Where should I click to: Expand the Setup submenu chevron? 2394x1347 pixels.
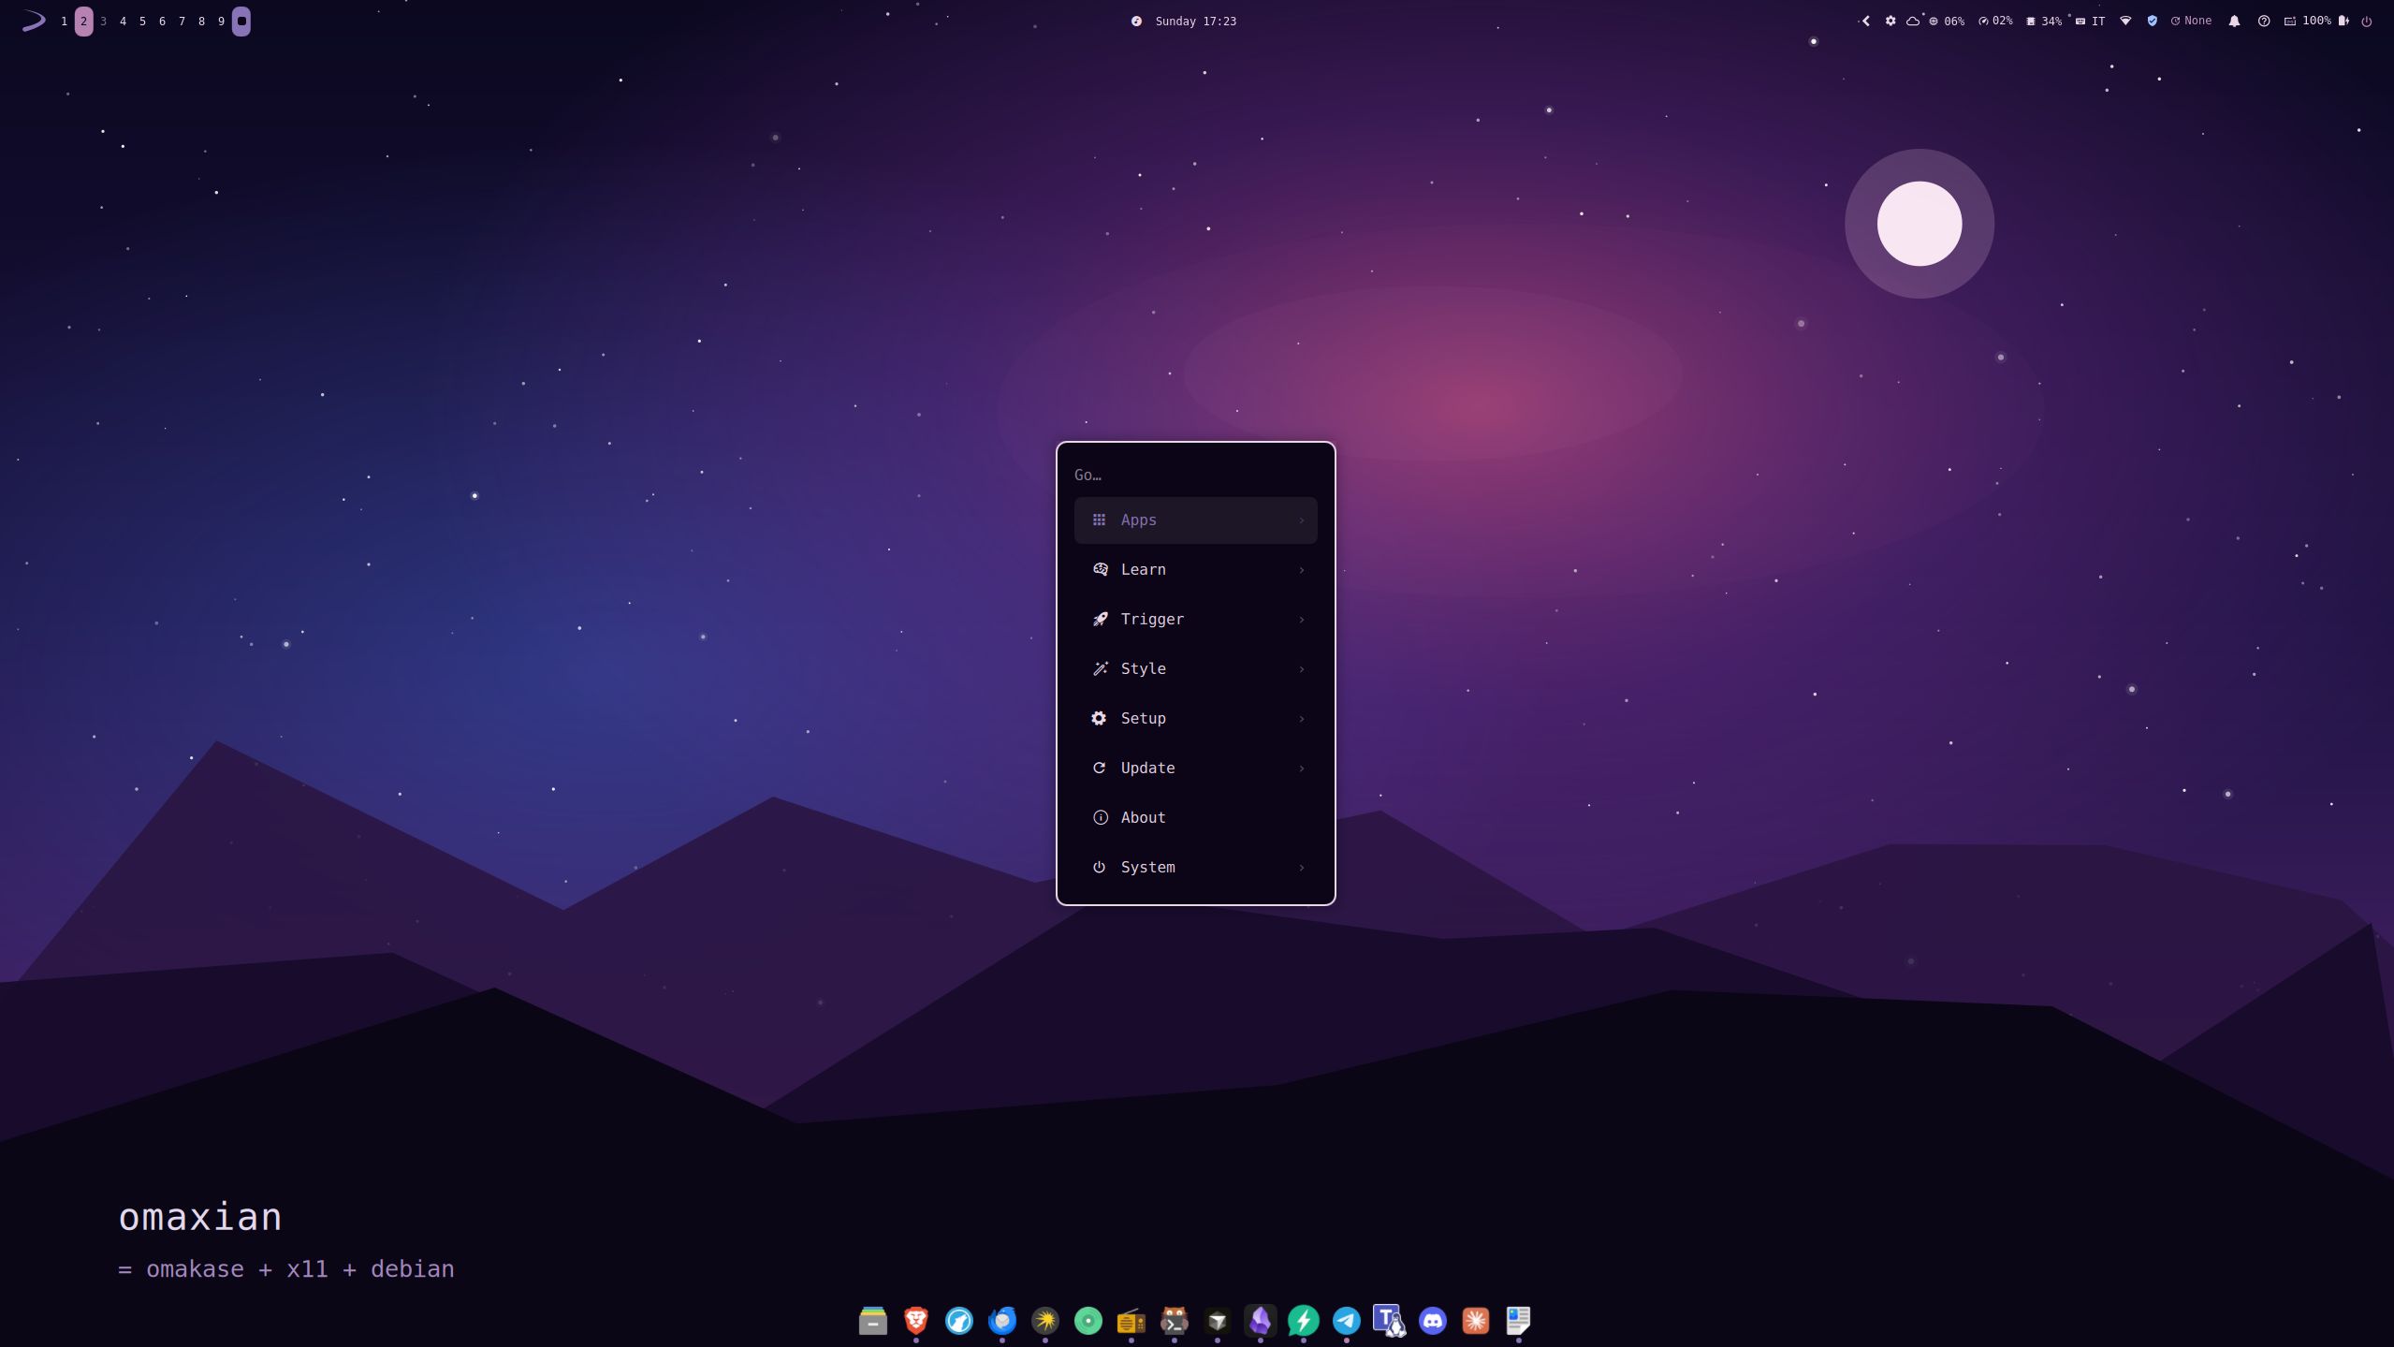pos(1301,719)
